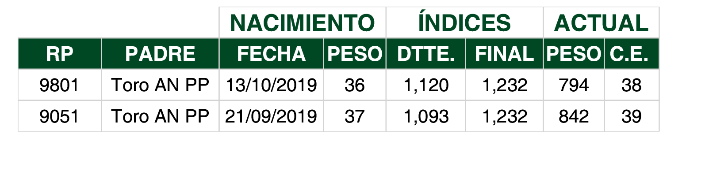The image size is (705, 182).
Task: Select the FECHA column header
Action: pyautogui.click(x=271, y=54)
